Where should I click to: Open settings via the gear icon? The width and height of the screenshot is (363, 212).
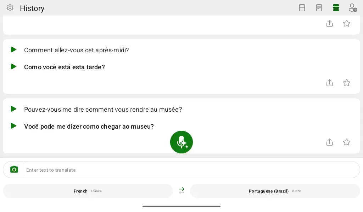10,8
